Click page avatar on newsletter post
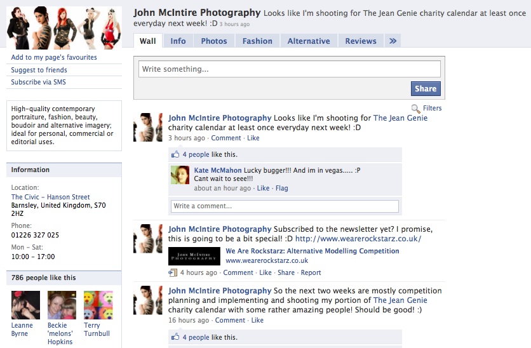The height and width of the screenshot is (348, 531). (x=147, y=238)
